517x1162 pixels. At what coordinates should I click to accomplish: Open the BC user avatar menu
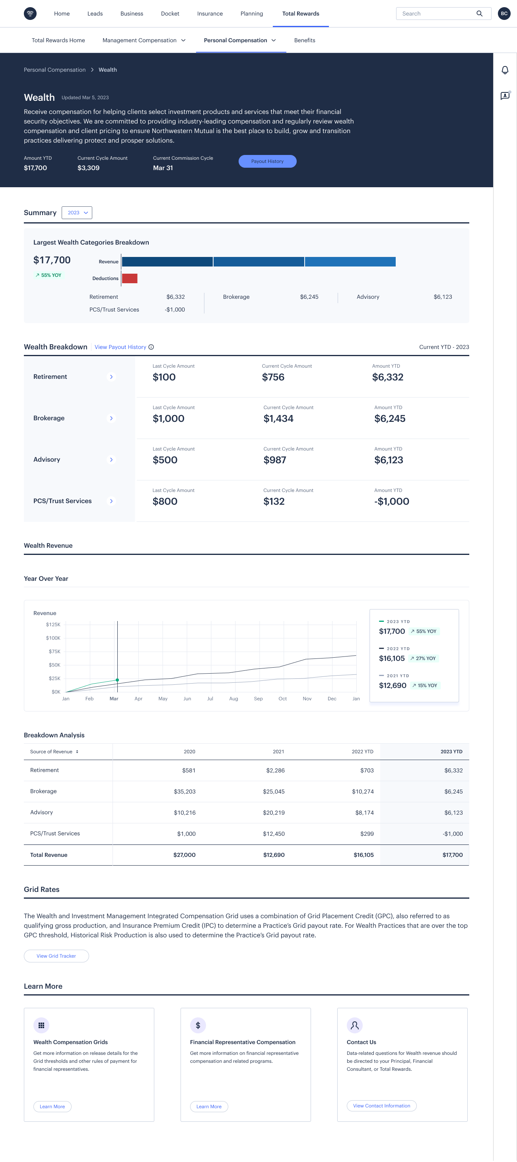coord(504,14)
